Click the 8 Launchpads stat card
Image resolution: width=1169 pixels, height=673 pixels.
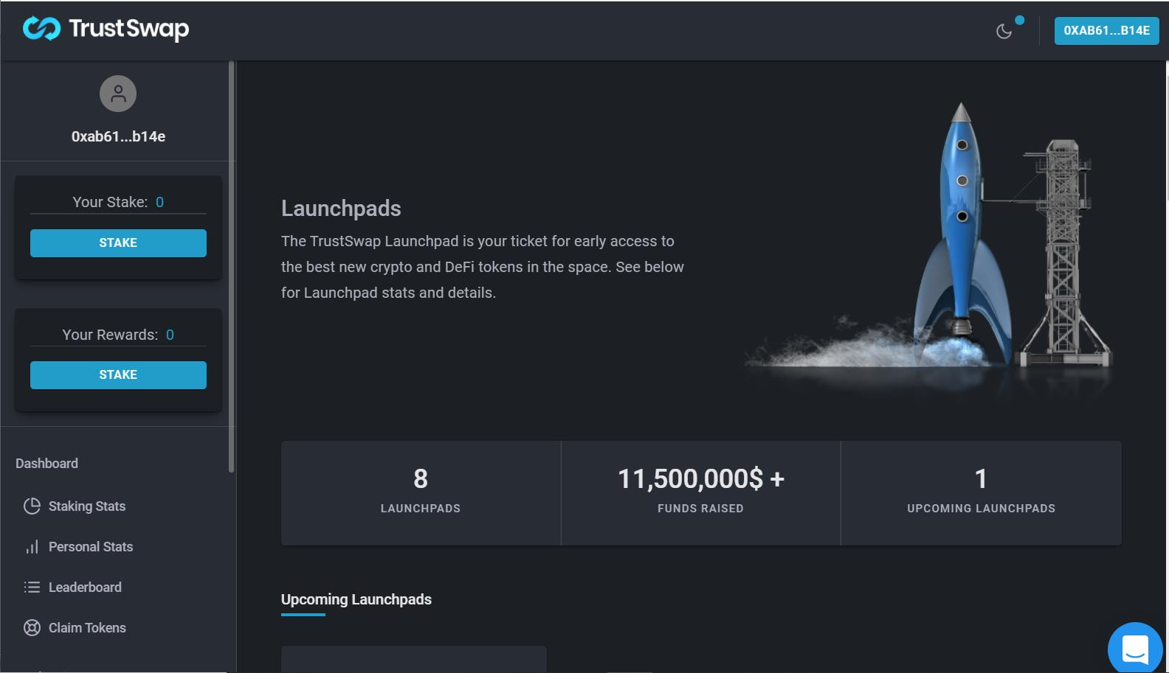421,492
